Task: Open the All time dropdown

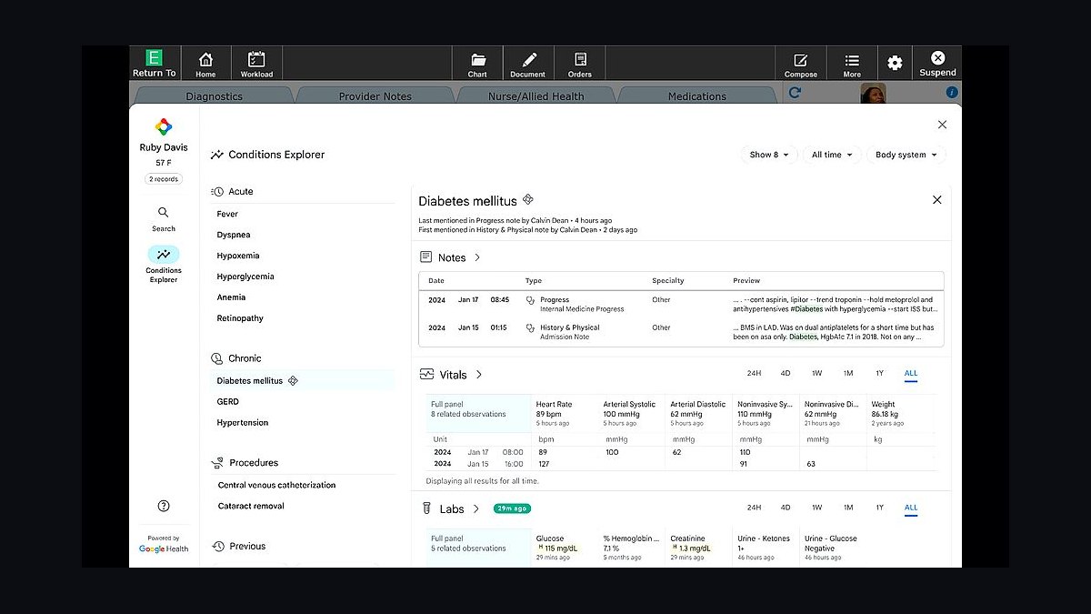Action: pyautogui.click(x=832, y=155)
